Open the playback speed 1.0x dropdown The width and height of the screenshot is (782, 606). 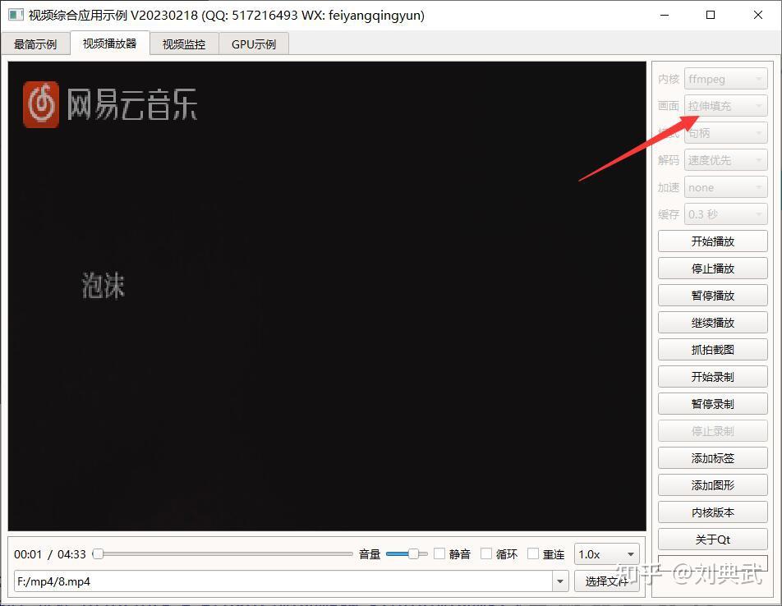pos(606,553)
